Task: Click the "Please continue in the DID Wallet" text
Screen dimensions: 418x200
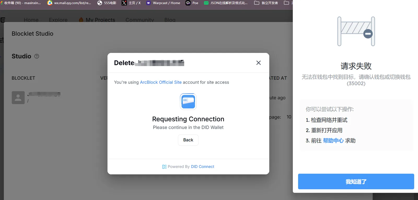Action: (188, 128)
